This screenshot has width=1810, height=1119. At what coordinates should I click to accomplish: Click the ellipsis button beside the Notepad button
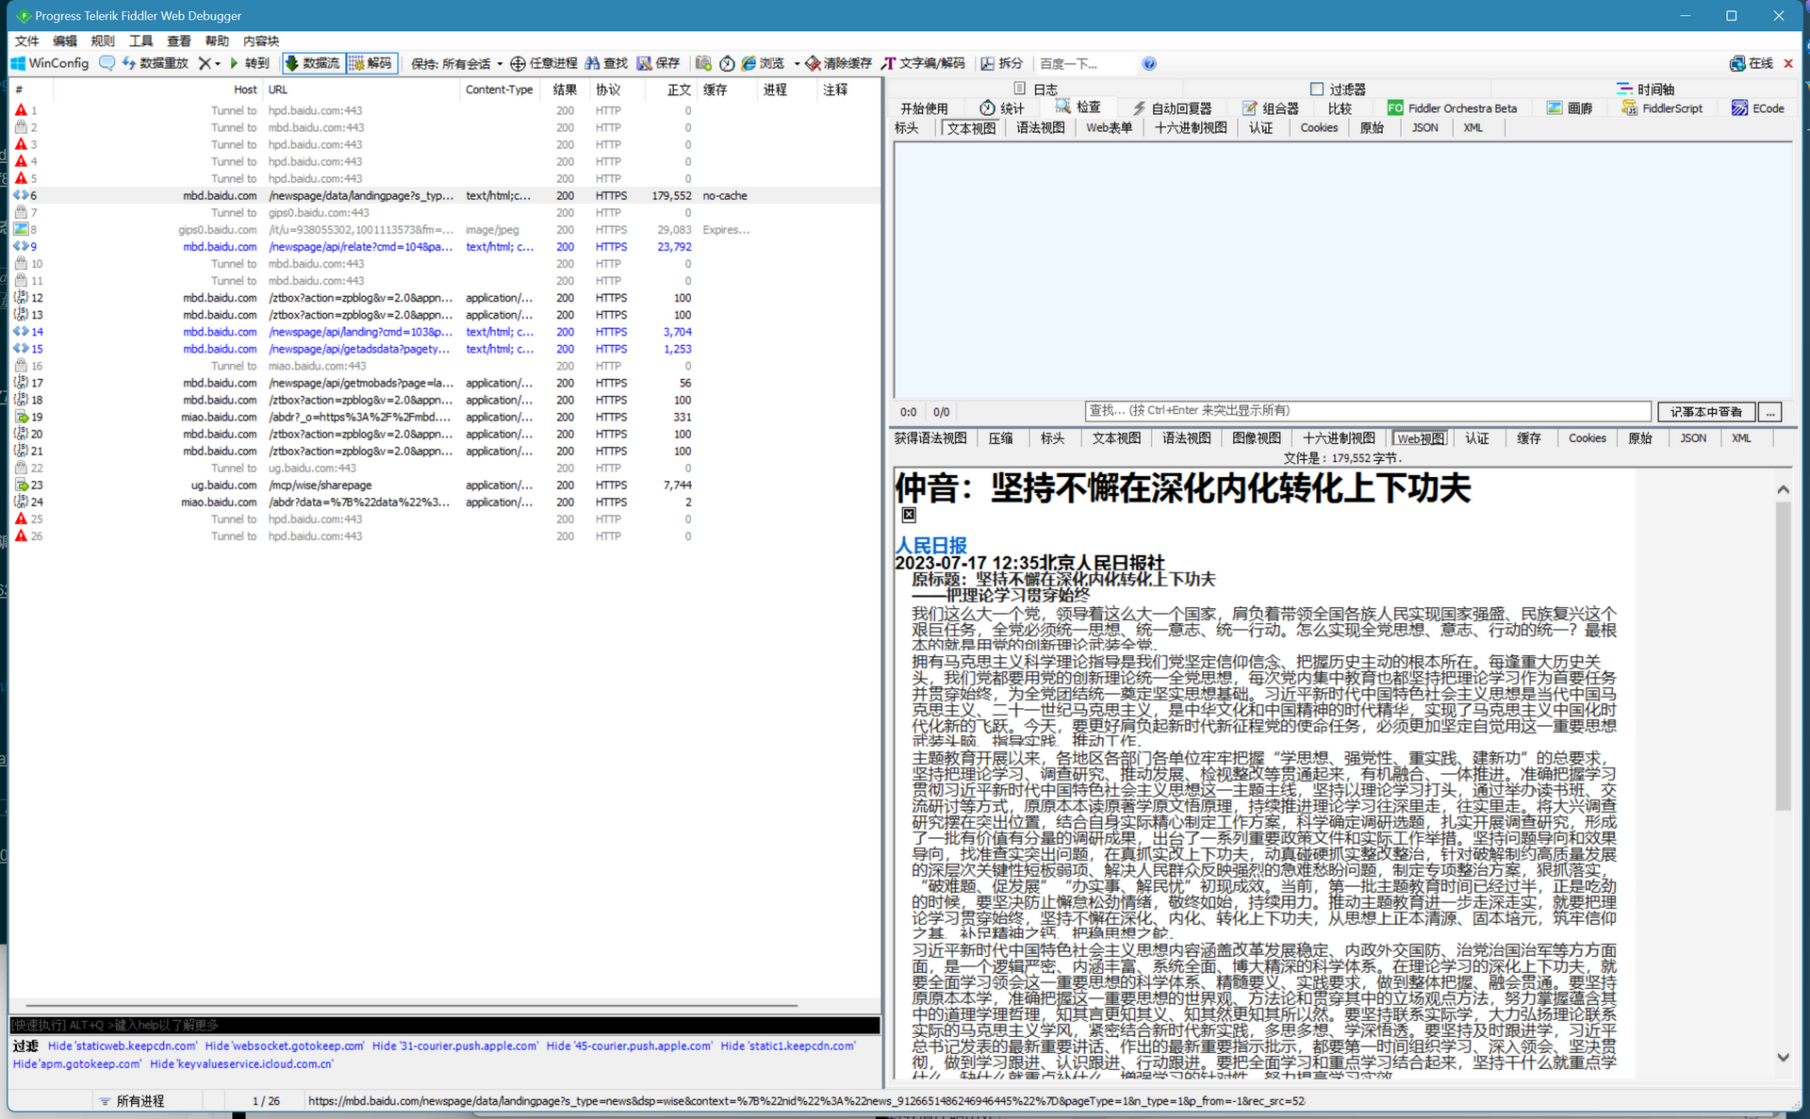(1770, 411)
